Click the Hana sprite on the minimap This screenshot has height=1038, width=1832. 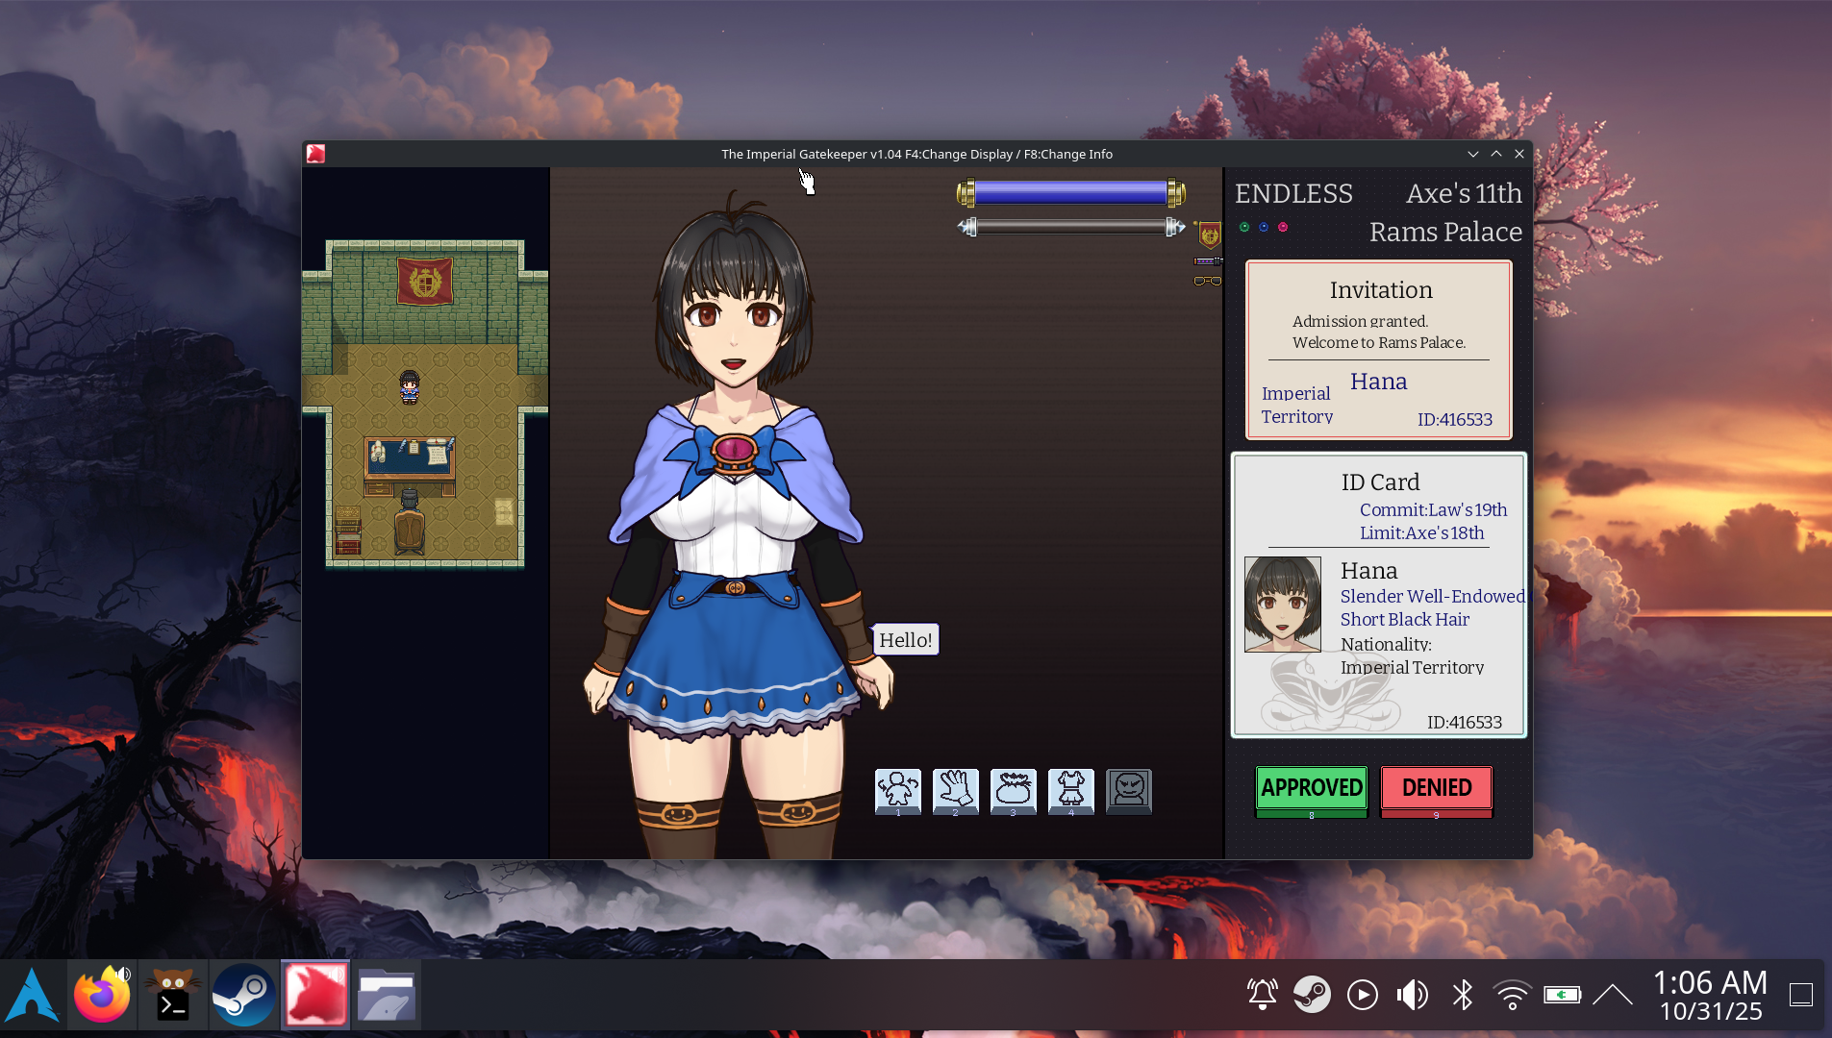[x=410, y=387]
